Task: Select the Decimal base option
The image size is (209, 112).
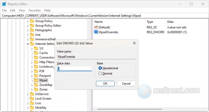Action: click(100, 73)
